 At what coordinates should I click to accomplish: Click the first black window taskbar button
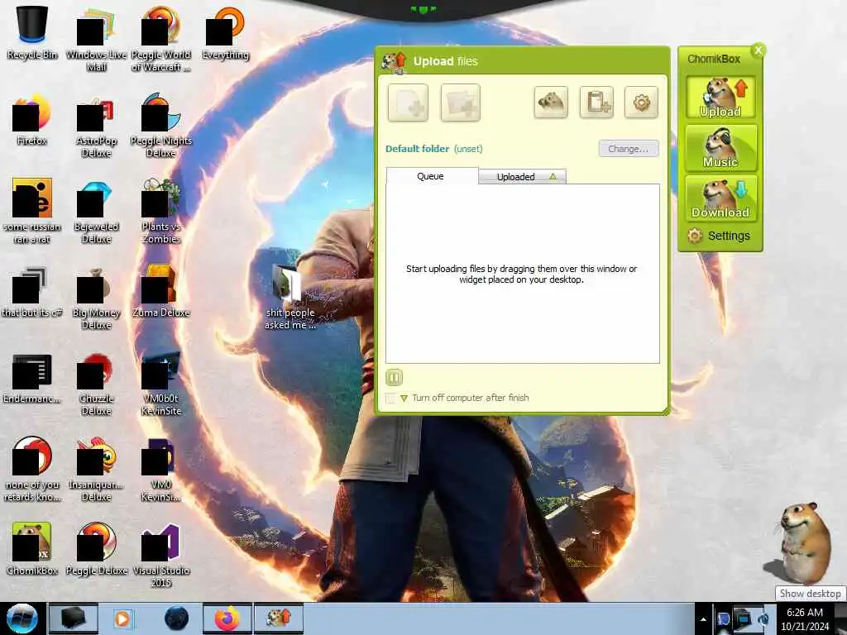74,618
